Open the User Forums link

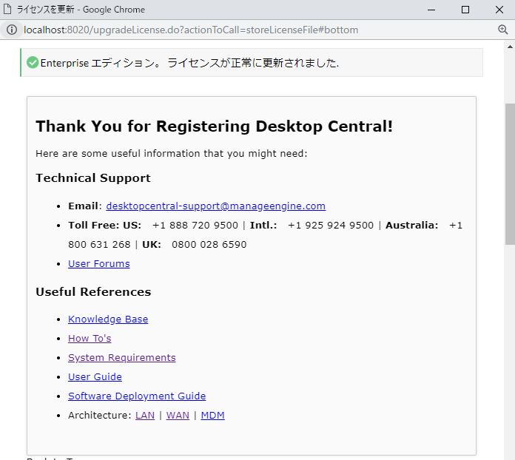(x=99, y=264)
